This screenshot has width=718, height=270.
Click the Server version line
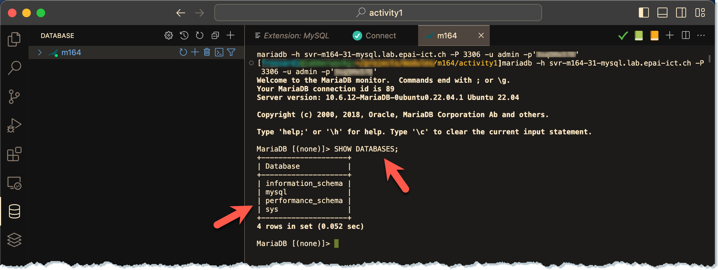coord(388,97)
